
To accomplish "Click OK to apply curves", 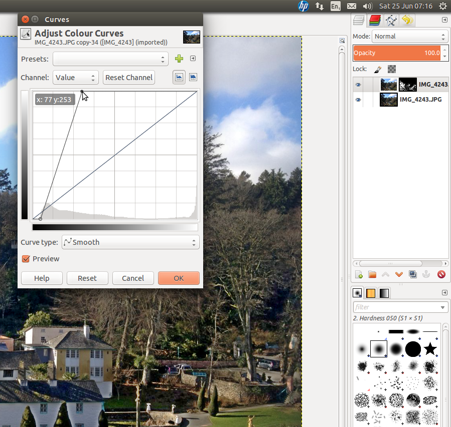I will point(179,278).
